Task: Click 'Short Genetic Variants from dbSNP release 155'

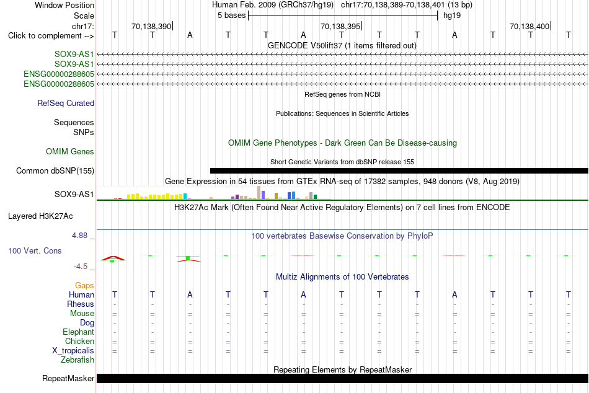Action: 342,162
